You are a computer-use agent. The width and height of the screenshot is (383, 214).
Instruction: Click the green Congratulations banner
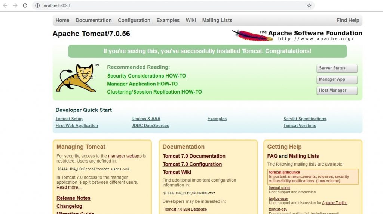point(207,51)
